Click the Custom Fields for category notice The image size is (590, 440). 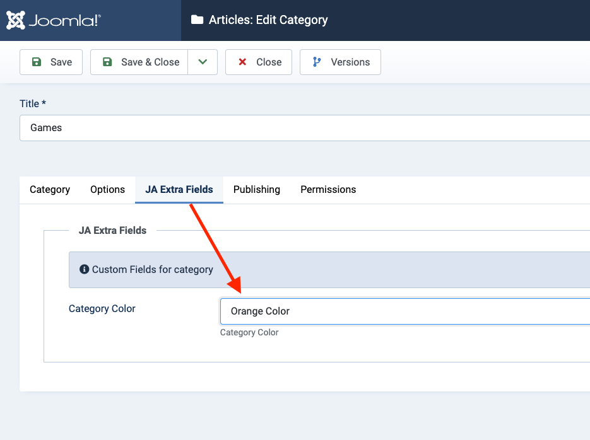153,269
